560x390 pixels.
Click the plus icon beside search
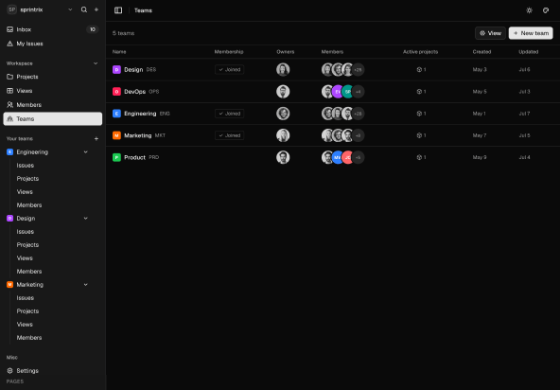click(x=96, y=9)
